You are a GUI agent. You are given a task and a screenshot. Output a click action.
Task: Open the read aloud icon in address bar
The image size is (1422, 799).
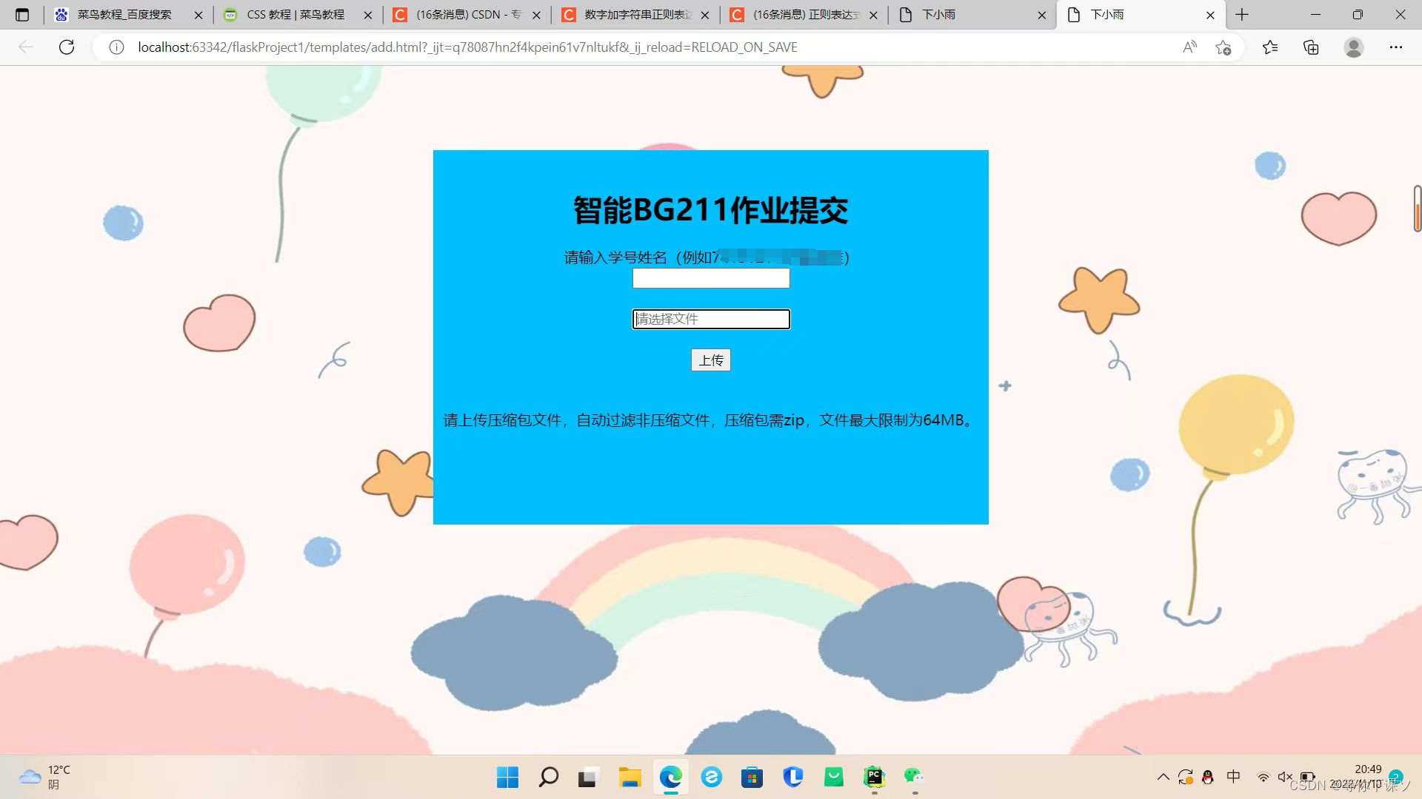click(1189, 47)
